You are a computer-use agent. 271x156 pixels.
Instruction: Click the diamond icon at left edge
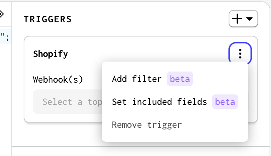(1, 14)
